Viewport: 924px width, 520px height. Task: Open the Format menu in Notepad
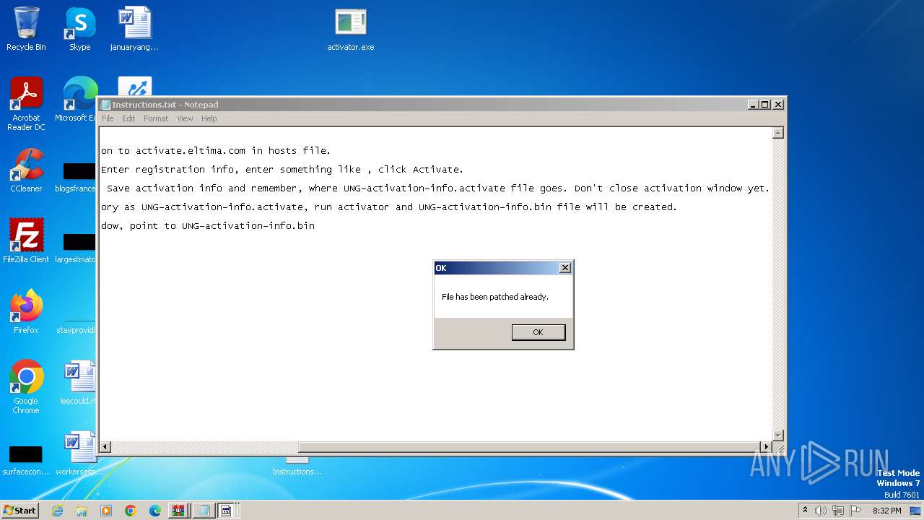(x=156, y=118)
